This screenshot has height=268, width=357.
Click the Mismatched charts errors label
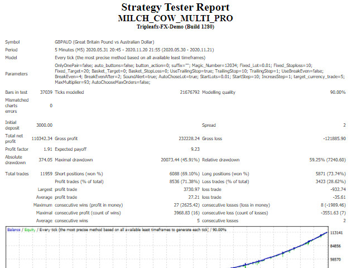coord(17,106)
